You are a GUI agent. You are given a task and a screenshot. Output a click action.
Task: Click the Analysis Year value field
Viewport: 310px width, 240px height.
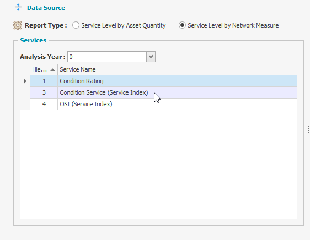107,57
